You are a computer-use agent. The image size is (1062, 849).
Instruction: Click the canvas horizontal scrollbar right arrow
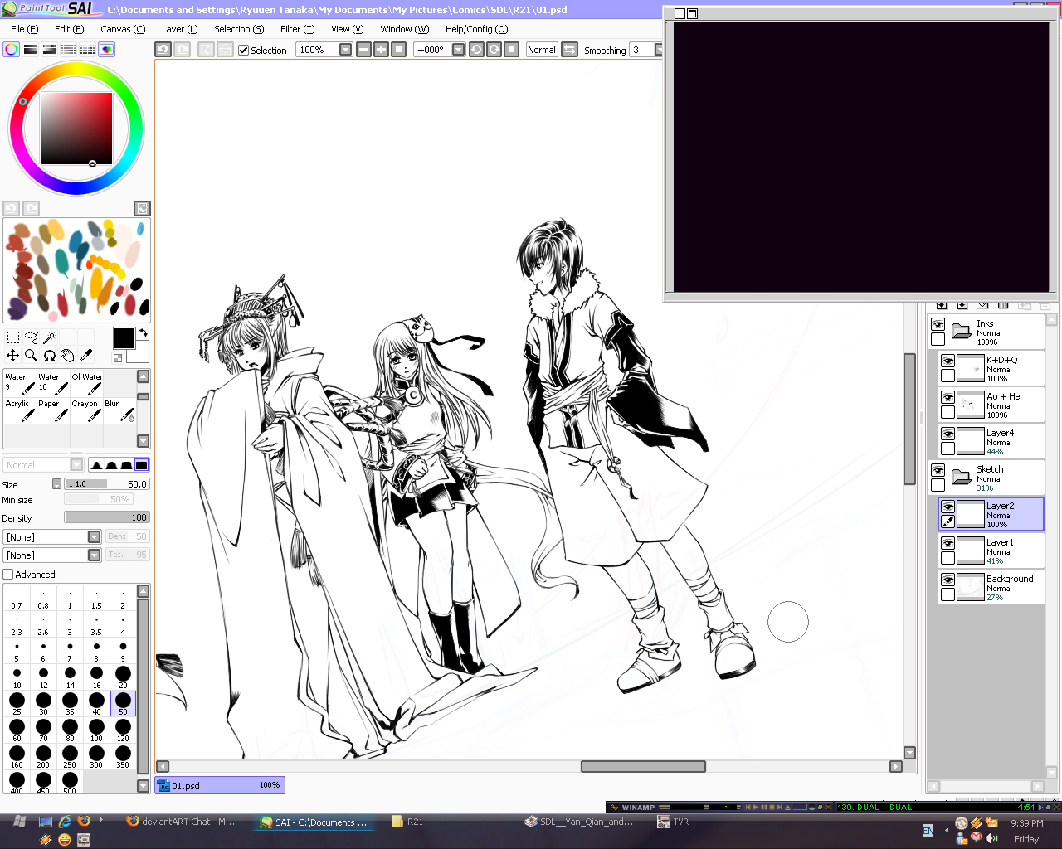[x=895, y=767]
